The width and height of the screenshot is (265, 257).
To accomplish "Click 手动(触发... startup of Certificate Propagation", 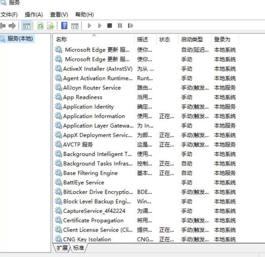I will point(195,220).
